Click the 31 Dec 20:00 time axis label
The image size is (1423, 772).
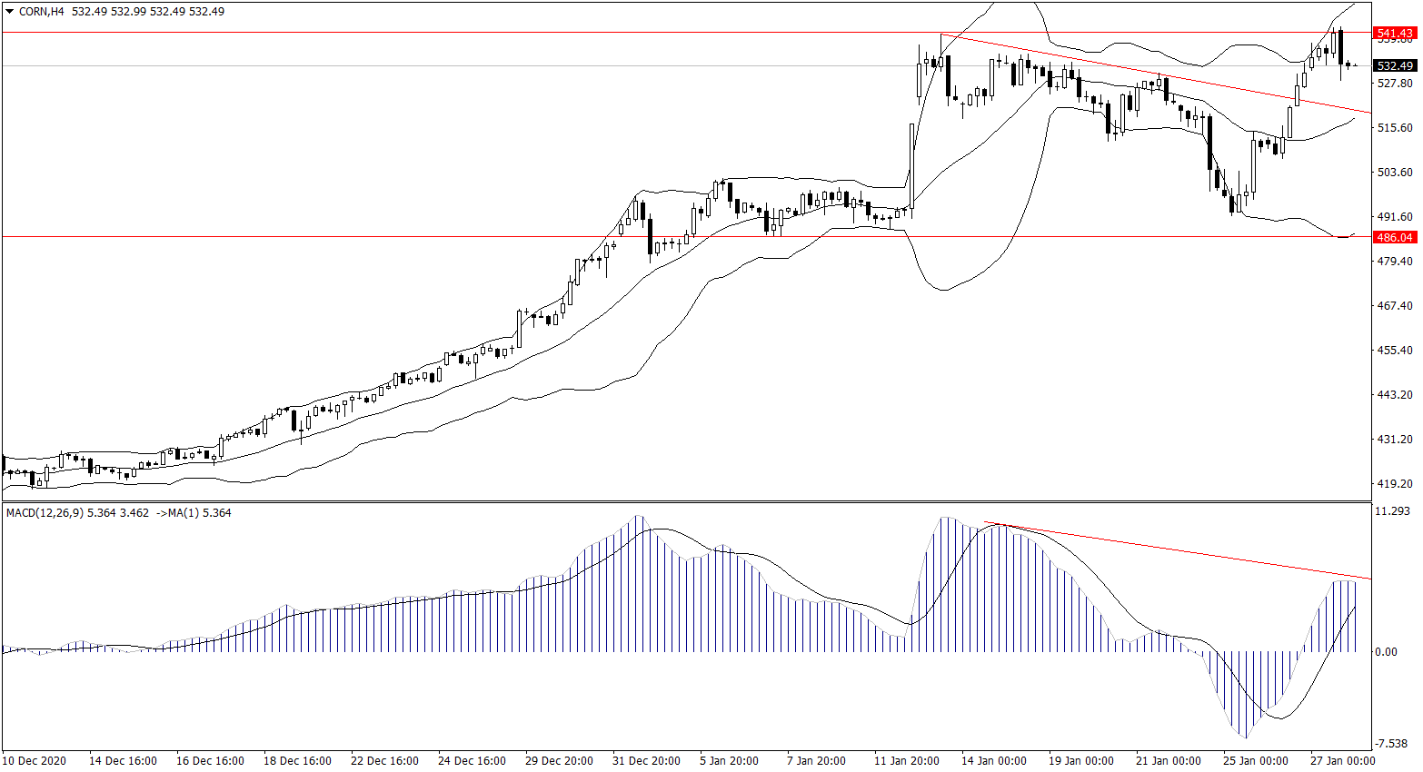point(646,761)
